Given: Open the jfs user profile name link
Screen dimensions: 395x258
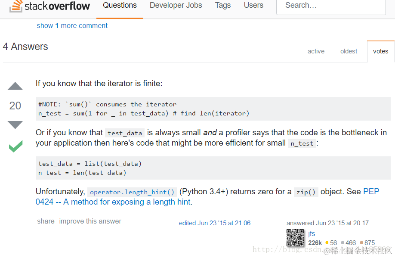Looking at the screenshot, I should (x=312, y=233).
